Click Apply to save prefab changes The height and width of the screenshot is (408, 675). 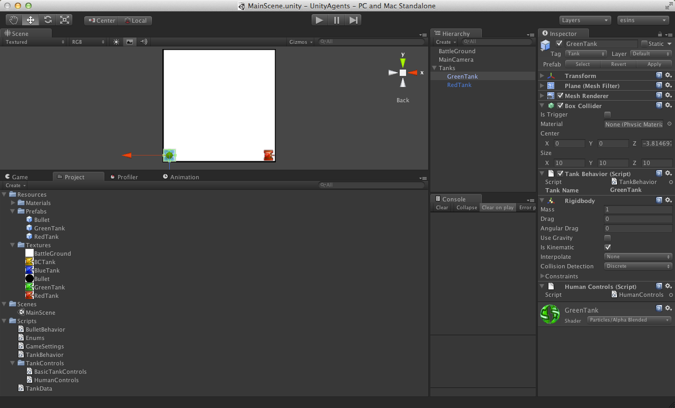point(653,64)
